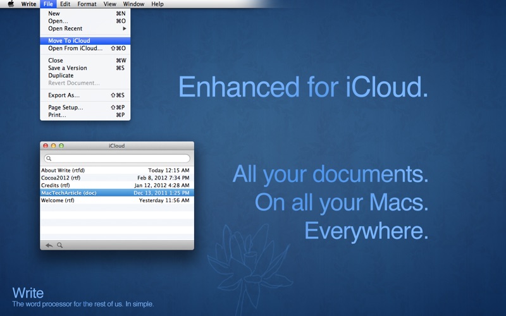506x316 pixels.
Task: Expand the Open Recent submenu
Action: point(85,28)
